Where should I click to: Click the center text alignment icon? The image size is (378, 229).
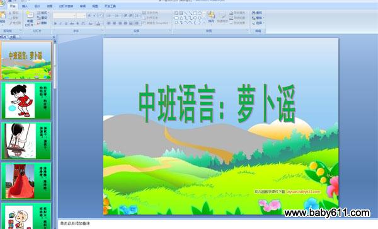click(114, 23)
